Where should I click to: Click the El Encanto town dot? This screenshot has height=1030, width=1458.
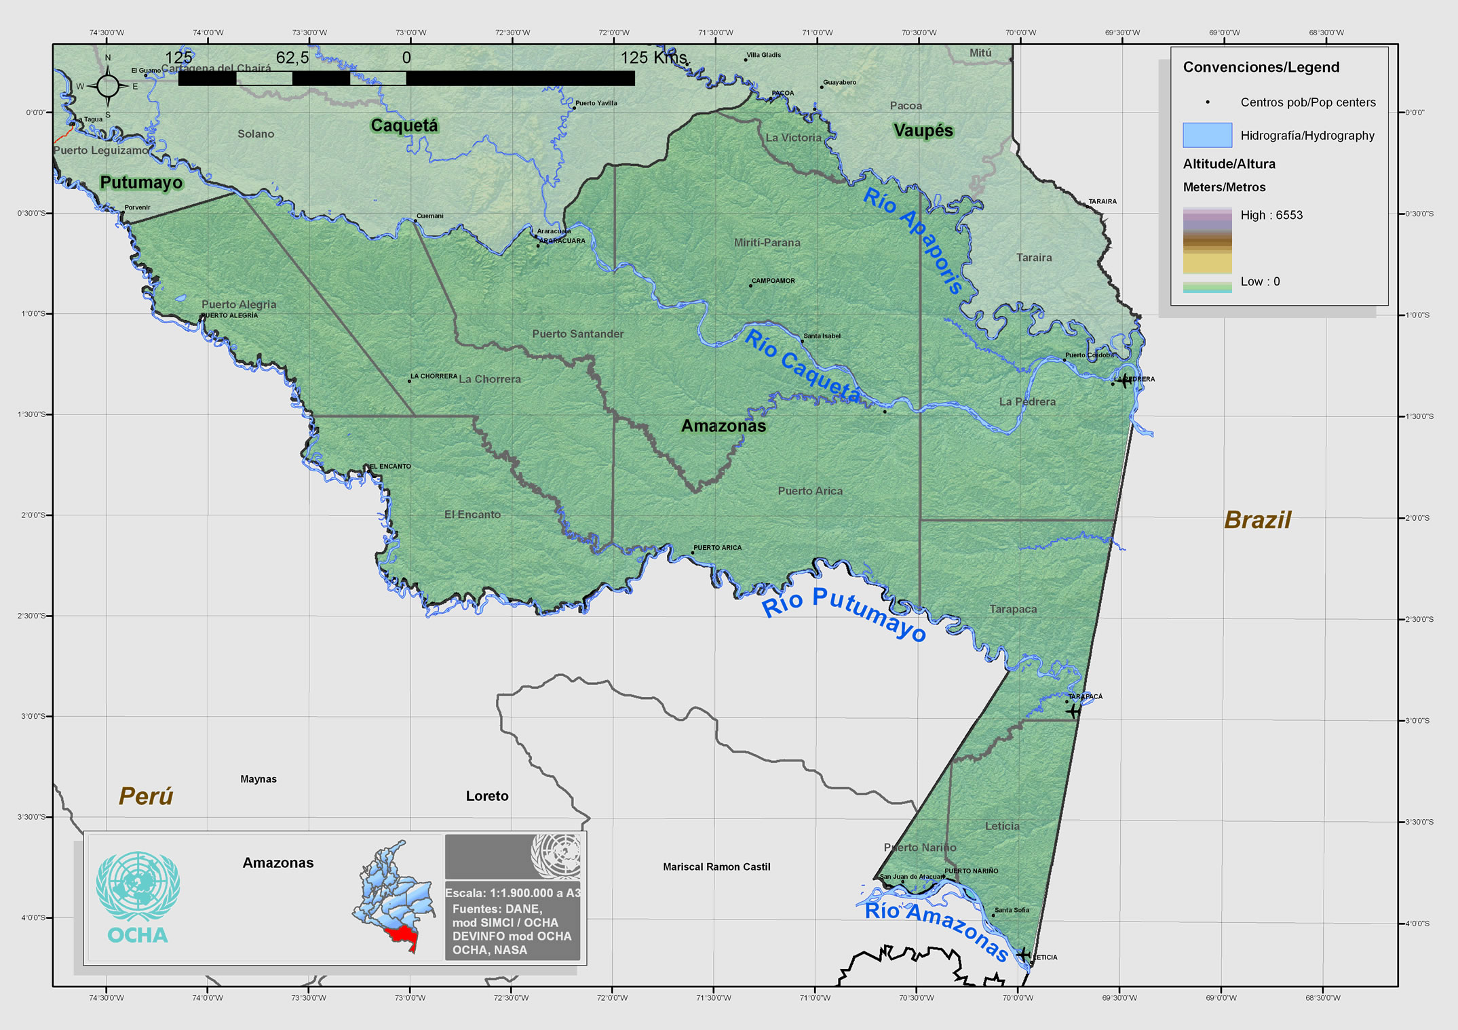tap(368, 473)
